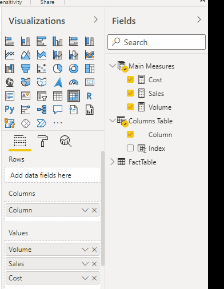This screenshot has width=224, height=289.
Task: Switch to the Analytics magnifier tab
Action: (66, 141)
